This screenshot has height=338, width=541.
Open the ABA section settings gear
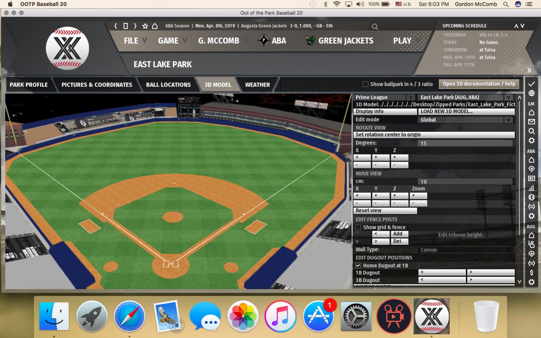pos(531,216)
